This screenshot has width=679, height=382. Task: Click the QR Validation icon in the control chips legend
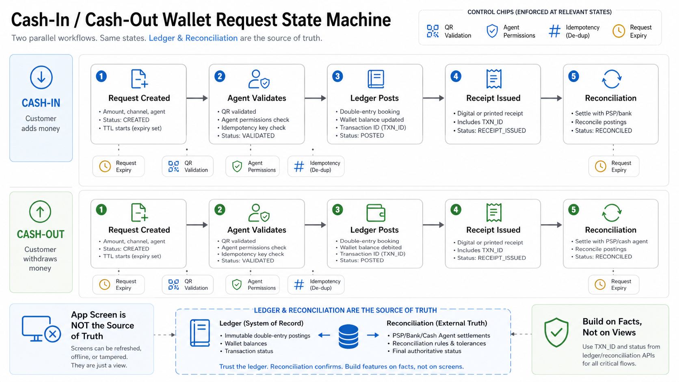(433, 31)
